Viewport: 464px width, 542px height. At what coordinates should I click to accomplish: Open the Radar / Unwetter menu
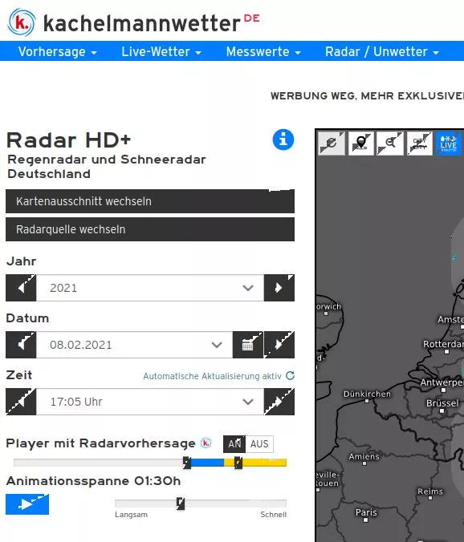(x=382, y=51)
